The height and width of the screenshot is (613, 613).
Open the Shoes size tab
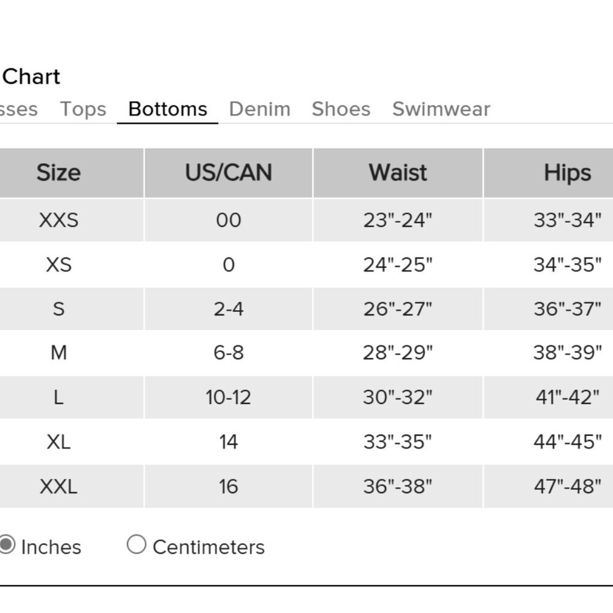coord(341,109)
